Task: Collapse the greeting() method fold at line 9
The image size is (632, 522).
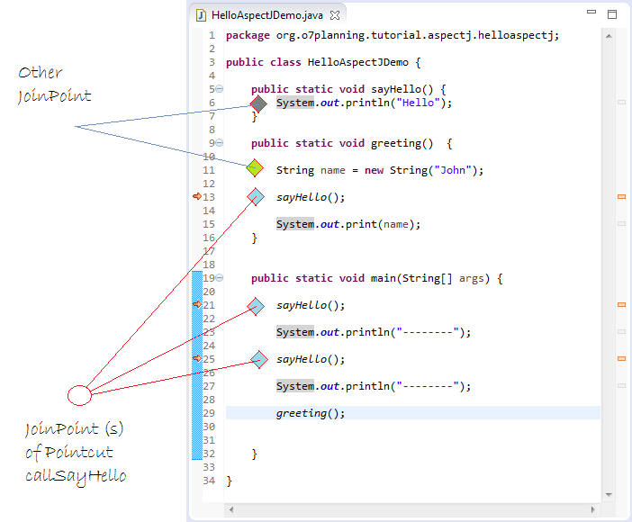Action: [219, 143]
